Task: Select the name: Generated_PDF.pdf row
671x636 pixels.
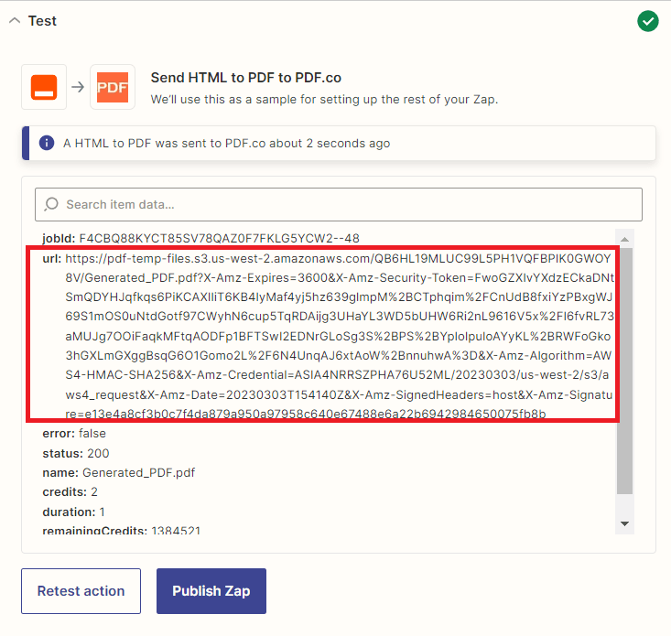Action: point(118,473)
